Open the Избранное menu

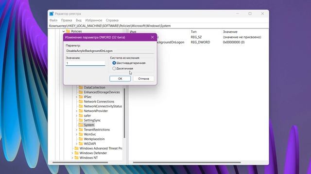point(94,20)
